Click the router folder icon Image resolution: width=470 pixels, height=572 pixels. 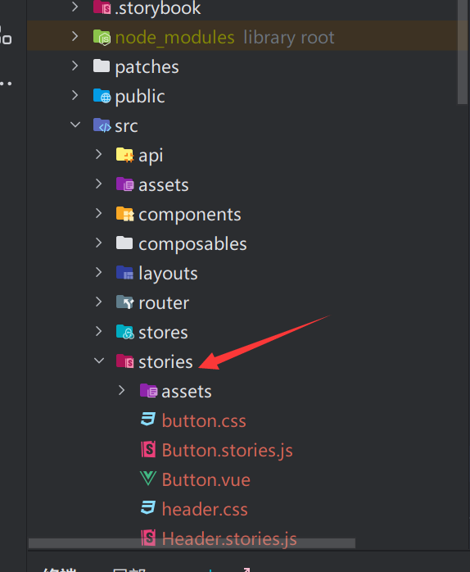pyautogui.click(x=125, y=302)
